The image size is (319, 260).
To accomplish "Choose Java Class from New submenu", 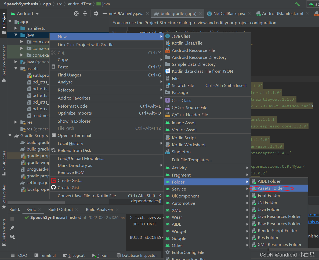I will [x=207, y=36].
